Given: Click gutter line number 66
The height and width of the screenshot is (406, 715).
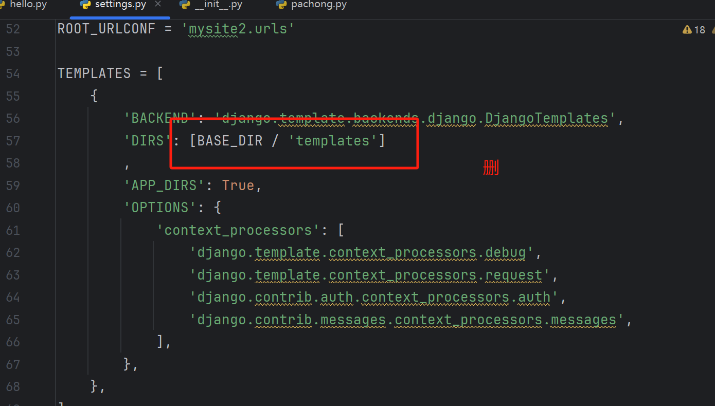Looking at the screenshot, I should [13, 342].
